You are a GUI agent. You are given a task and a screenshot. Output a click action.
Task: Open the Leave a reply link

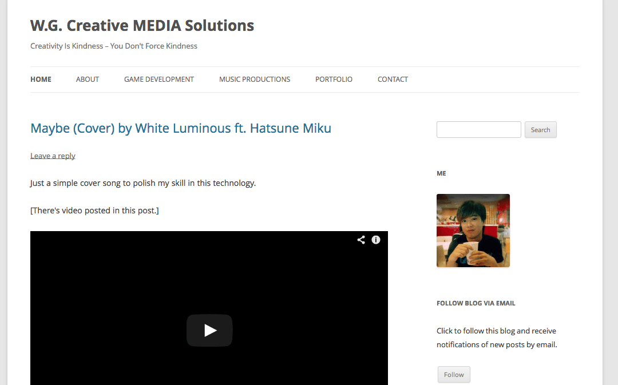(x=53, y=156)
